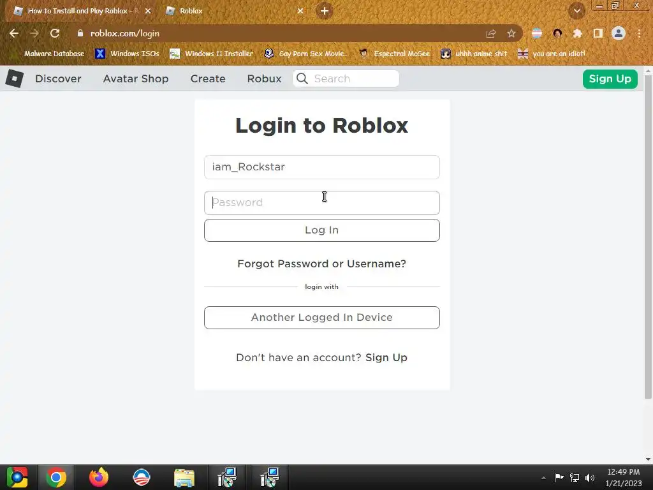
Task: Click the Chrome taskbar icon
Action: click(x=56, y=477)
